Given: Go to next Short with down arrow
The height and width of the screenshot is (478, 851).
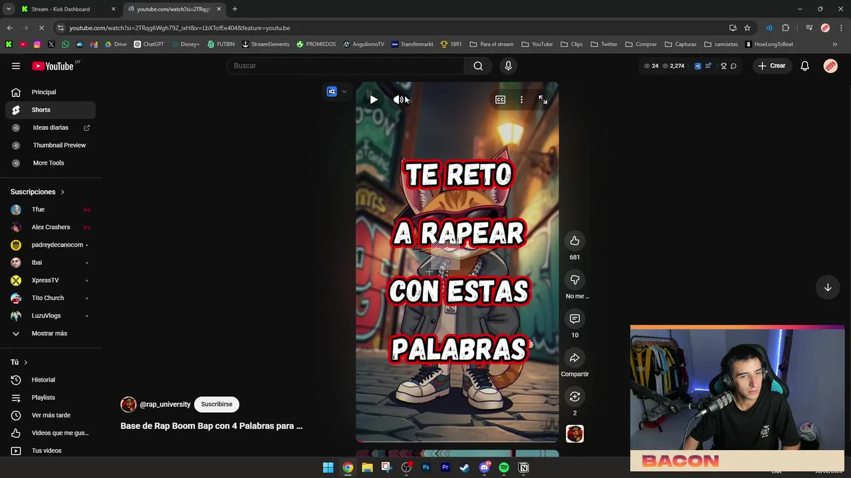Looking at the screenshot, I should [x=828, y=287].
